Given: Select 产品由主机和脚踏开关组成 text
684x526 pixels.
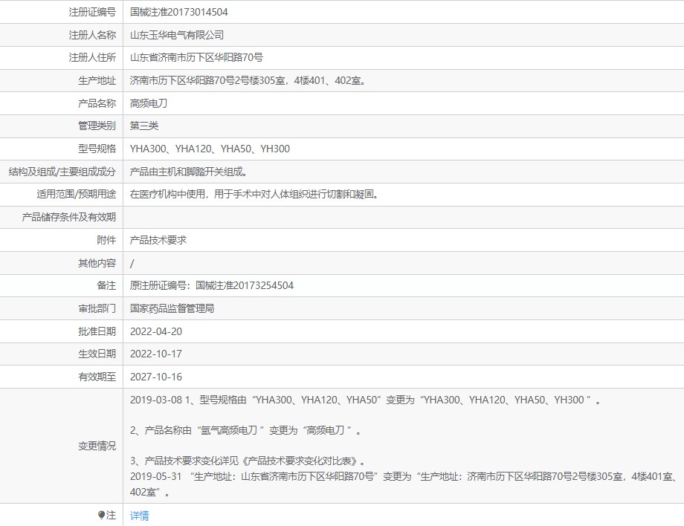Looking at the screenshot, I should coord(188,172).
